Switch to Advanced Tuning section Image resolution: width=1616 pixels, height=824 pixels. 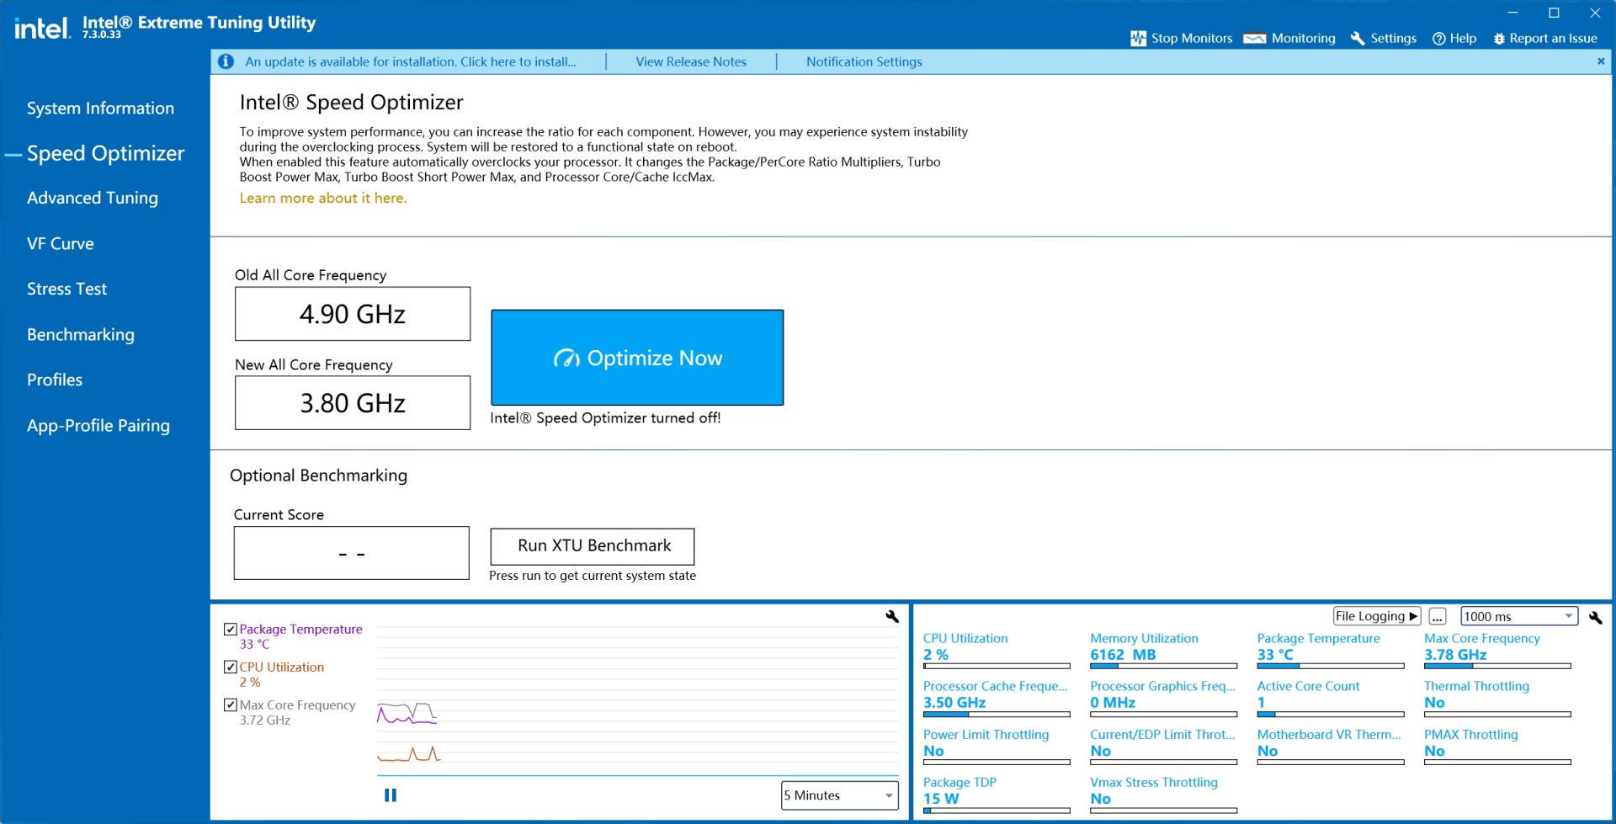coord(93,198)
